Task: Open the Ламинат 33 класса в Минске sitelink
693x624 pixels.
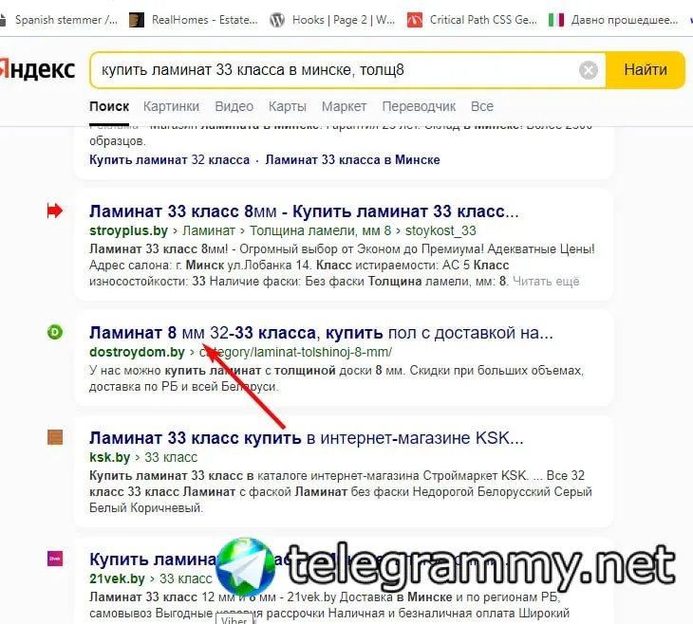Action: click(352, 160)
